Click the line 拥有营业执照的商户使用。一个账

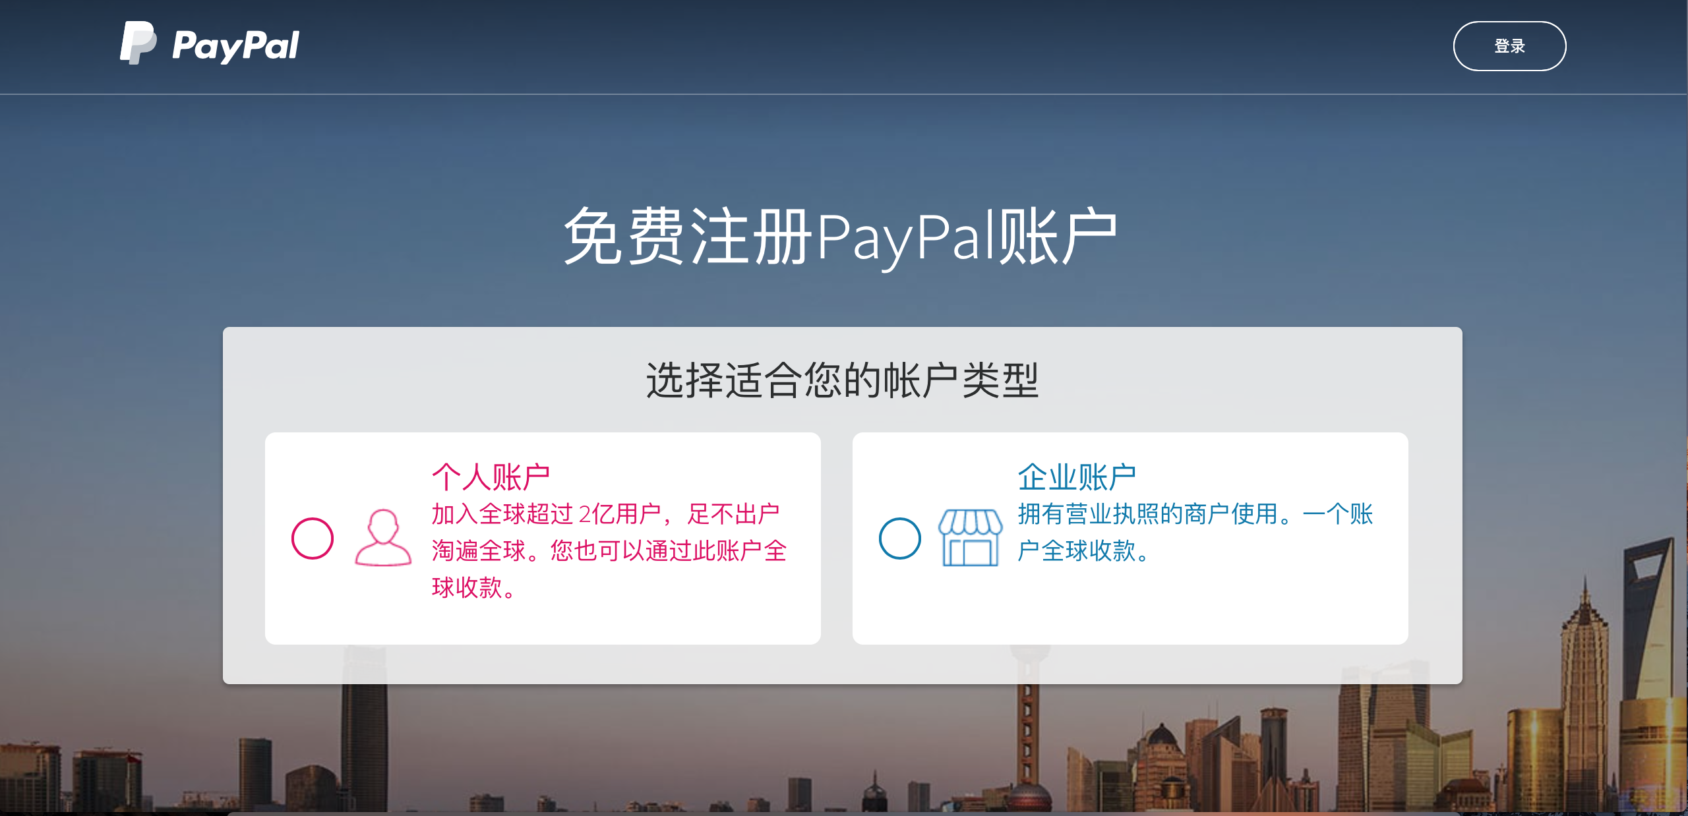click(1195, 514)
